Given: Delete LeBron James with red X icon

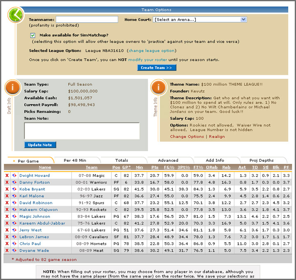Looking at the screenshot, I should 7,236.
